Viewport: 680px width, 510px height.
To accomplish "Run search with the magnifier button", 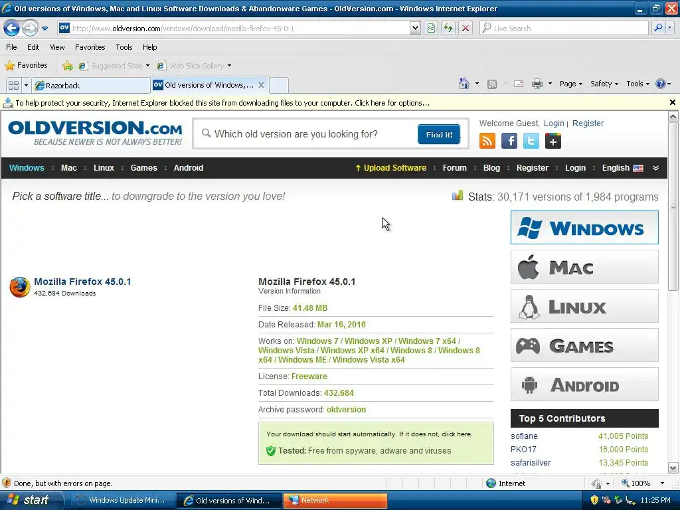I will (658, 29).
